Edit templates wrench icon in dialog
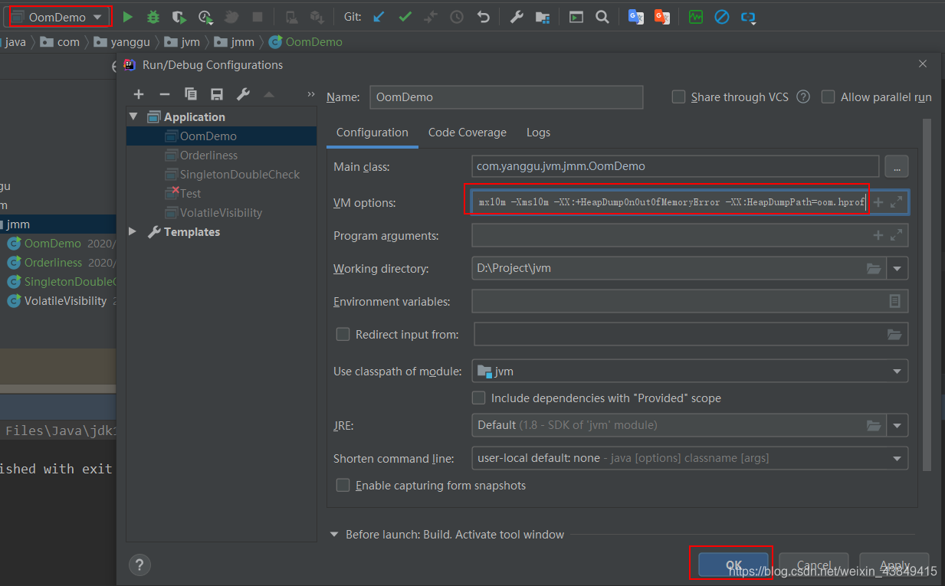The height and width of the screenshot is (586, 945). pos(243,94)
